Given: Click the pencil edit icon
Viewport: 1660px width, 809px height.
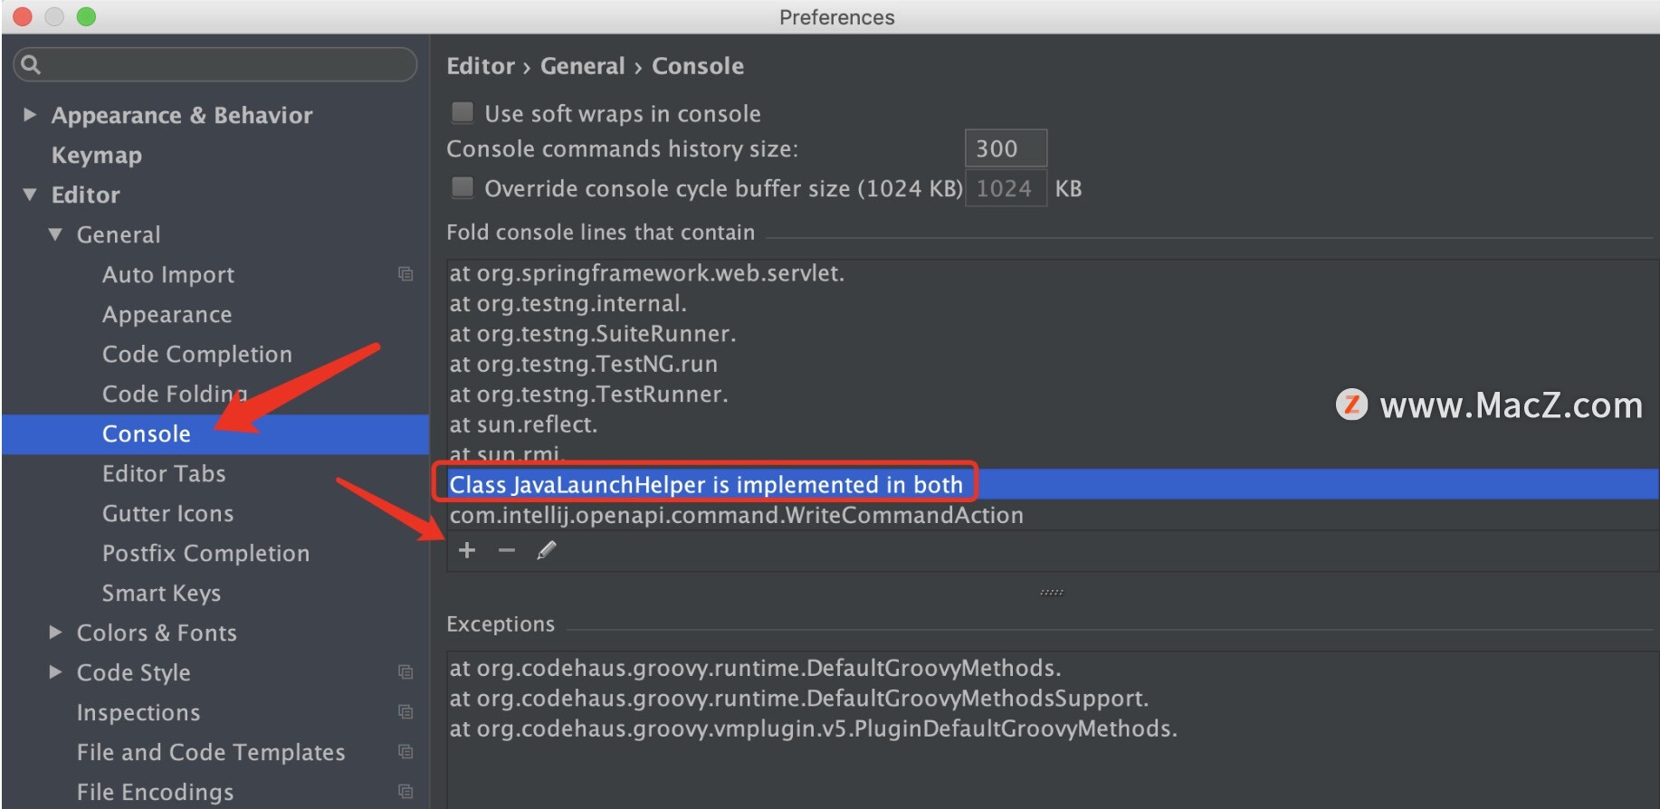Looking at the screenshot, I should pyautogui.click(x=547, y=550).
